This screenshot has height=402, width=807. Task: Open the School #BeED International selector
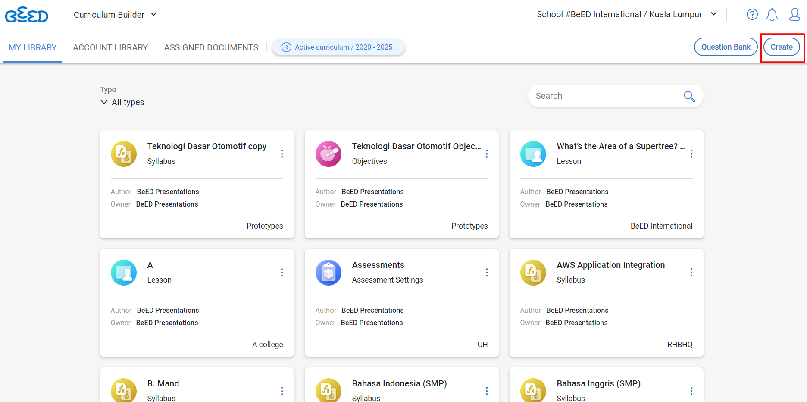627,15
